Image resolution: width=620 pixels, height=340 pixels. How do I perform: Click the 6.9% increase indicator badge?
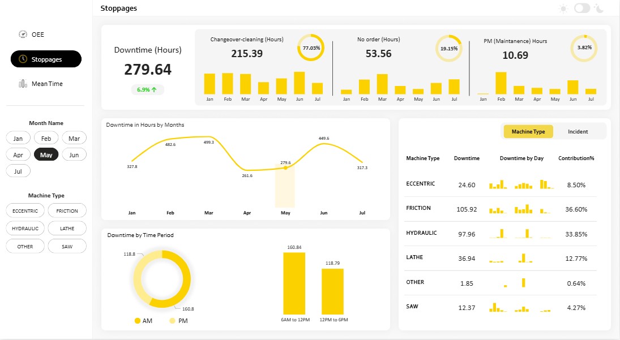point(147,89)
